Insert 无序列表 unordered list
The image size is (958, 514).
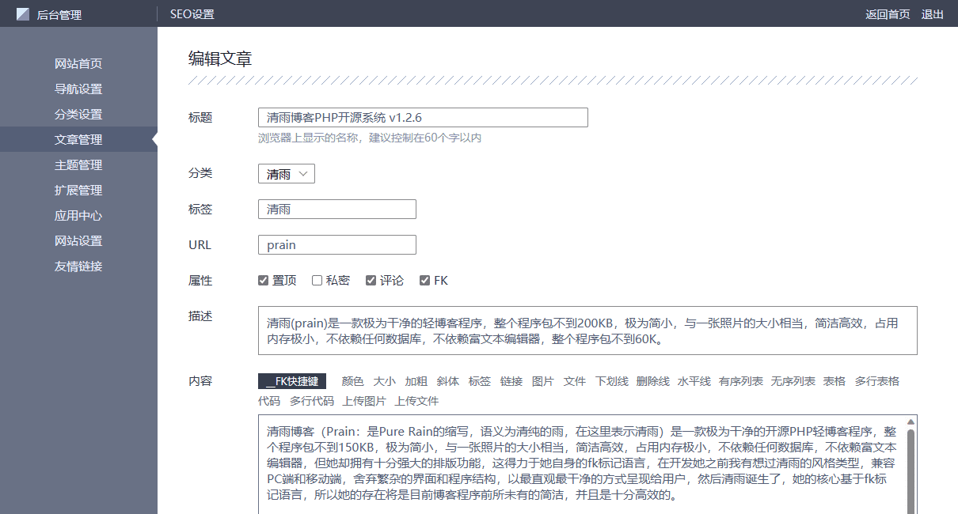pos(793,381)
